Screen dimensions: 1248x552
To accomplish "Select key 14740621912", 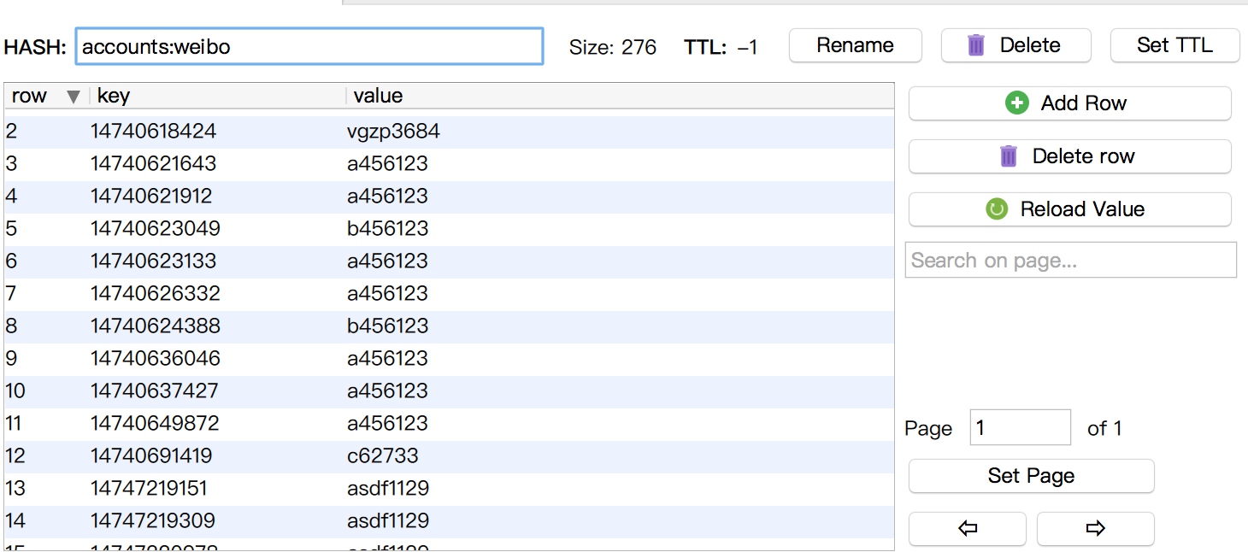I will coord(151,197).
